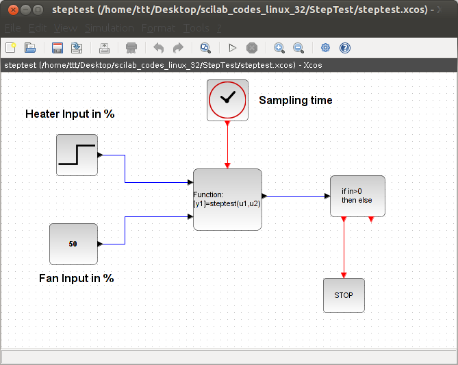The width and height of the screenshot is (458, 365).
Task: Open the Tools menu
Action: 196,28
